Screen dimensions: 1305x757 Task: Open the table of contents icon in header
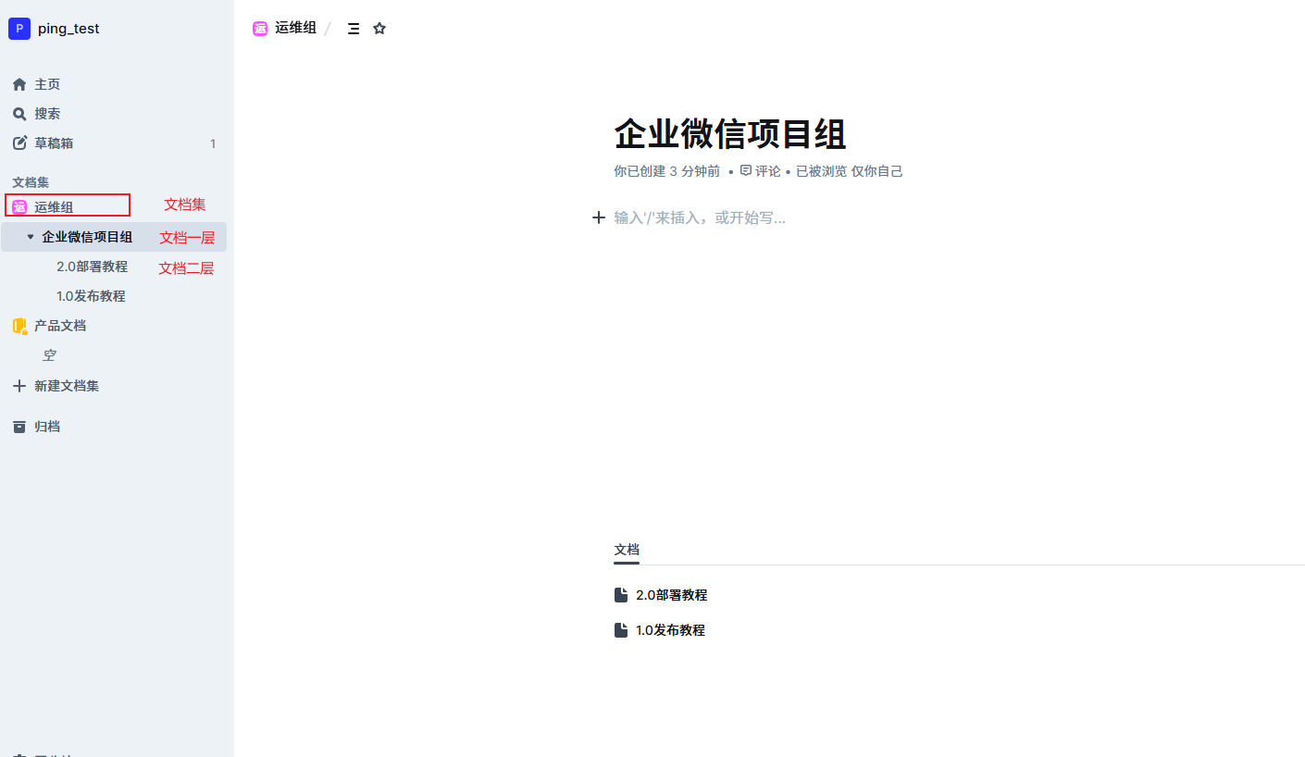pos(353,29)
